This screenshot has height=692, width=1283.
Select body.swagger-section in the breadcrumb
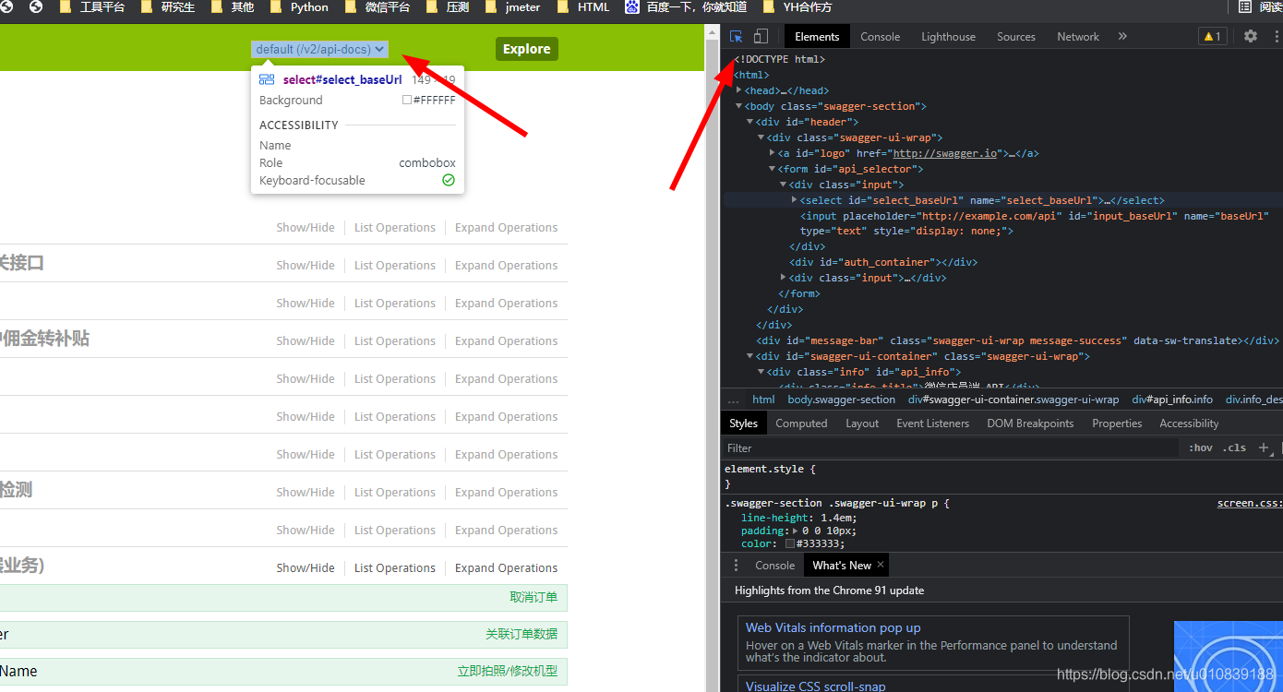point(841,400)
